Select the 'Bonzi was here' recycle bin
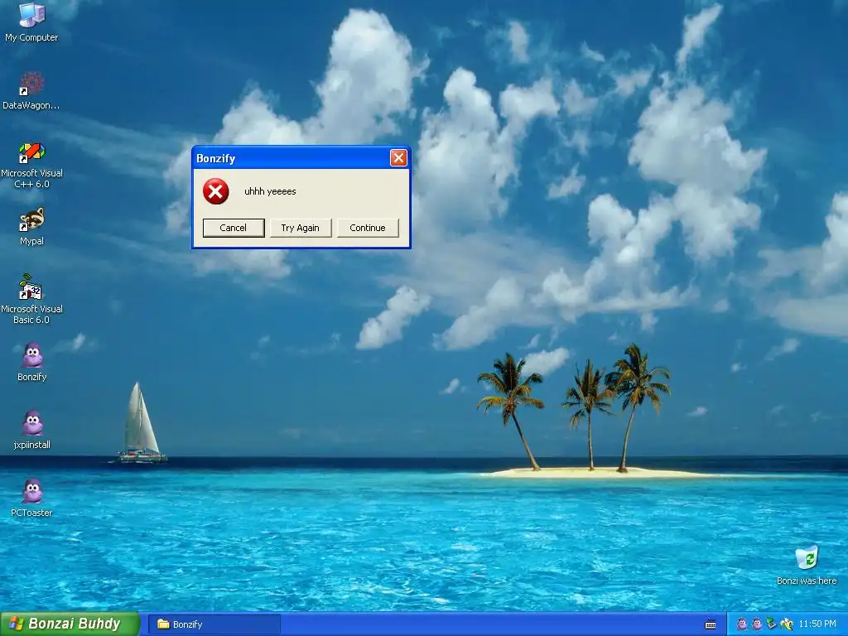The height and width of the screenshot is (636, 848). (807, 558)
